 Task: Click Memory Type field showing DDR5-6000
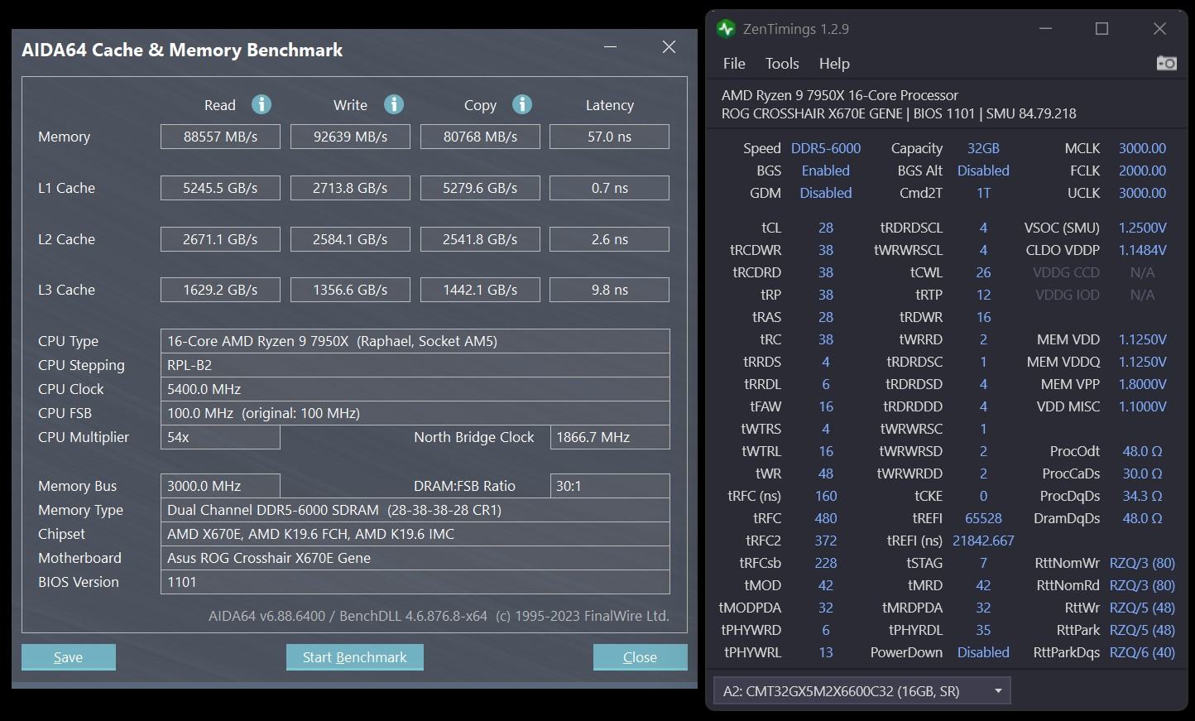415,510
